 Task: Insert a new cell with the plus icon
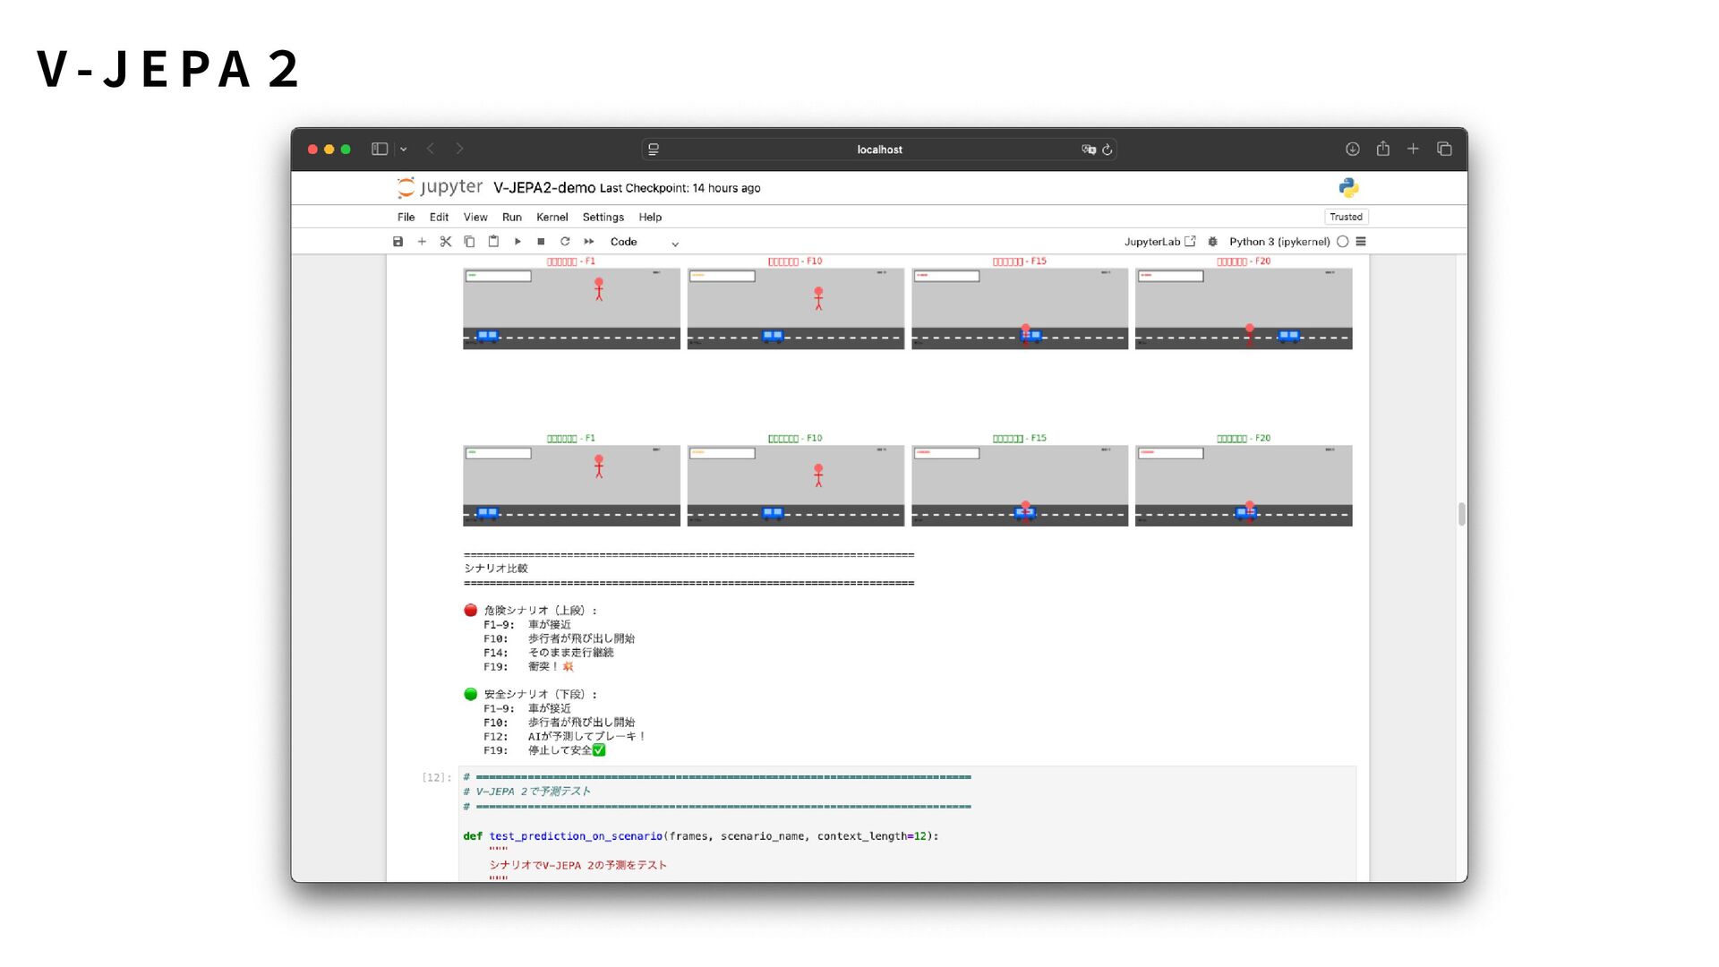[x=422, y=242]
